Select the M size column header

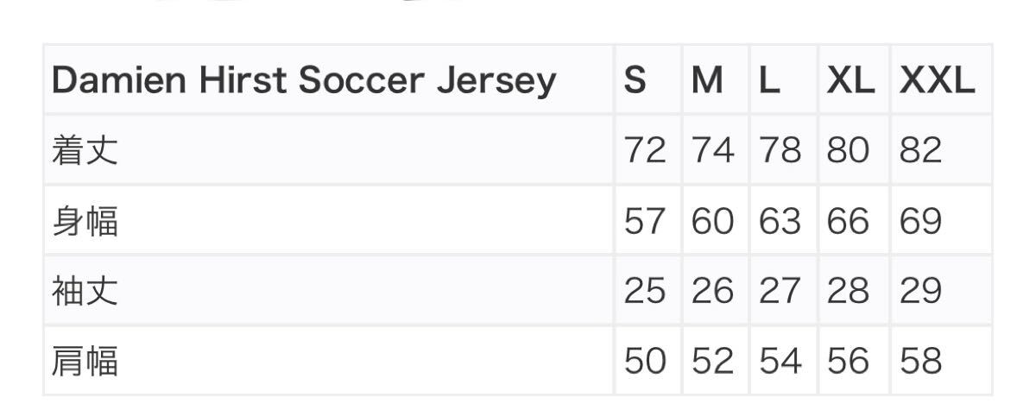pyautogui.click(x=707, y=81)
